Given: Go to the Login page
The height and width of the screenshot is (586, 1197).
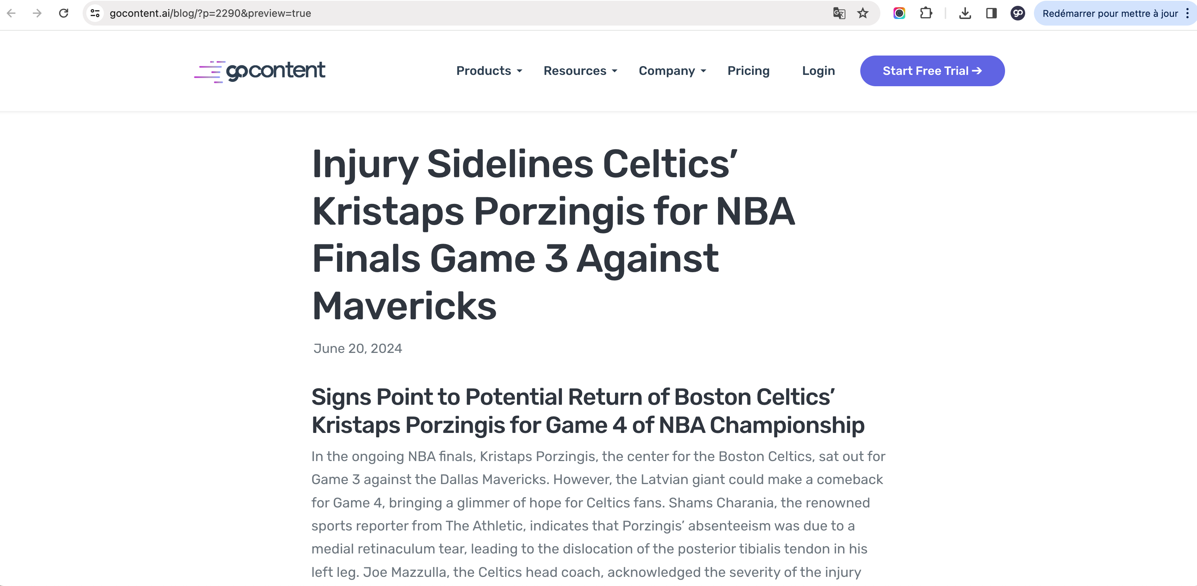Looking at the screenshot, I should 818,71.
